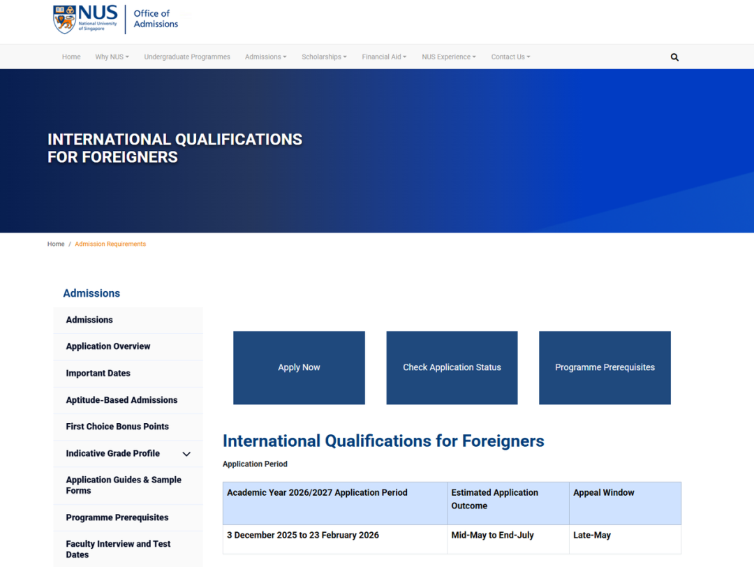This screenshot has height=567, width=754.
Task: Select Aptitude-Based Admissions sidebar item
Action: (x=121, y=400)
